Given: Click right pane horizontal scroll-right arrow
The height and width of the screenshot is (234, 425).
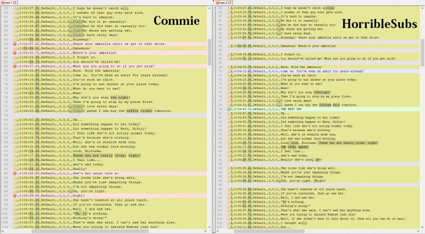Looking at the screenshot, I should coord(418,231).
